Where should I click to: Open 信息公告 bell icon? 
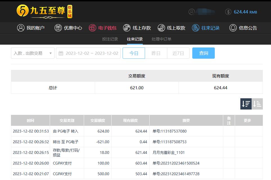click(233, 28)
